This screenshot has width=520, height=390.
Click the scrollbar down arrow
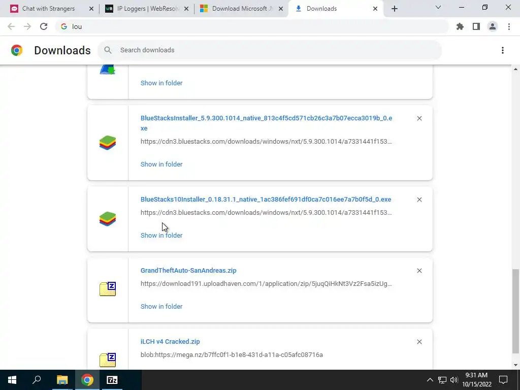tap(515, 365)
